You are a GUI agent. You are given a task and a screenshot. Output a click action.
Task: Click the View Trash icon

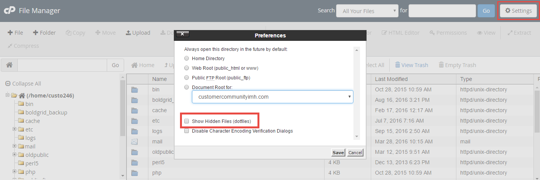point(397,65)
